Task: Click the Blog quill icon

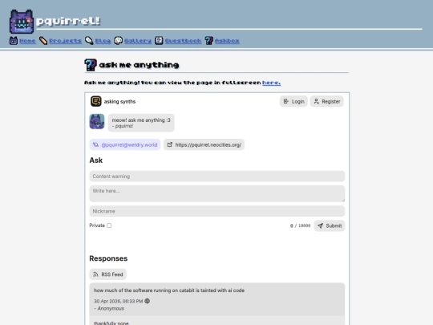Action: [89, 41]
